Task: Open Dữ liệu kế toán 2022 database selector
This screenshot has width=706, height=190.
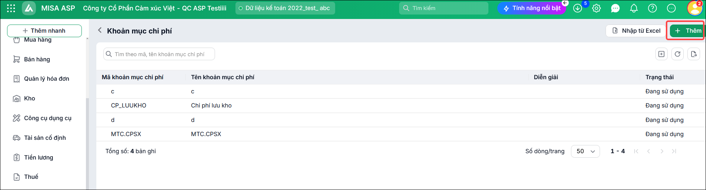Action: pyautogui.click(x=285, y=8)
